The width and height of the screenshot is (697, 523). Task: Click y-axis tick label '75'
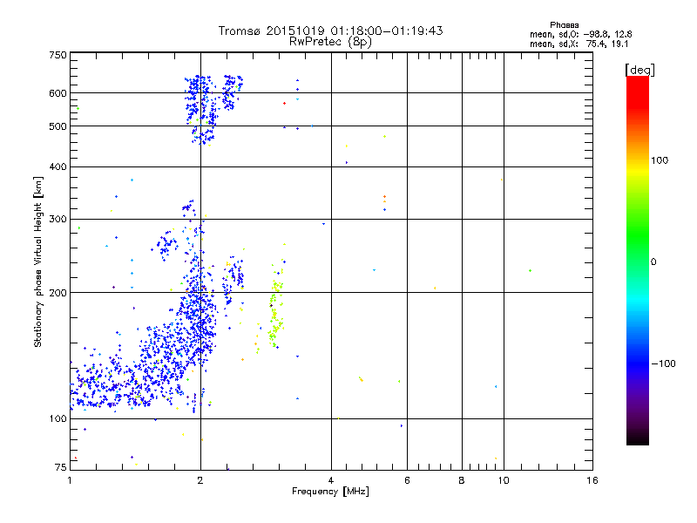[61, 467]
